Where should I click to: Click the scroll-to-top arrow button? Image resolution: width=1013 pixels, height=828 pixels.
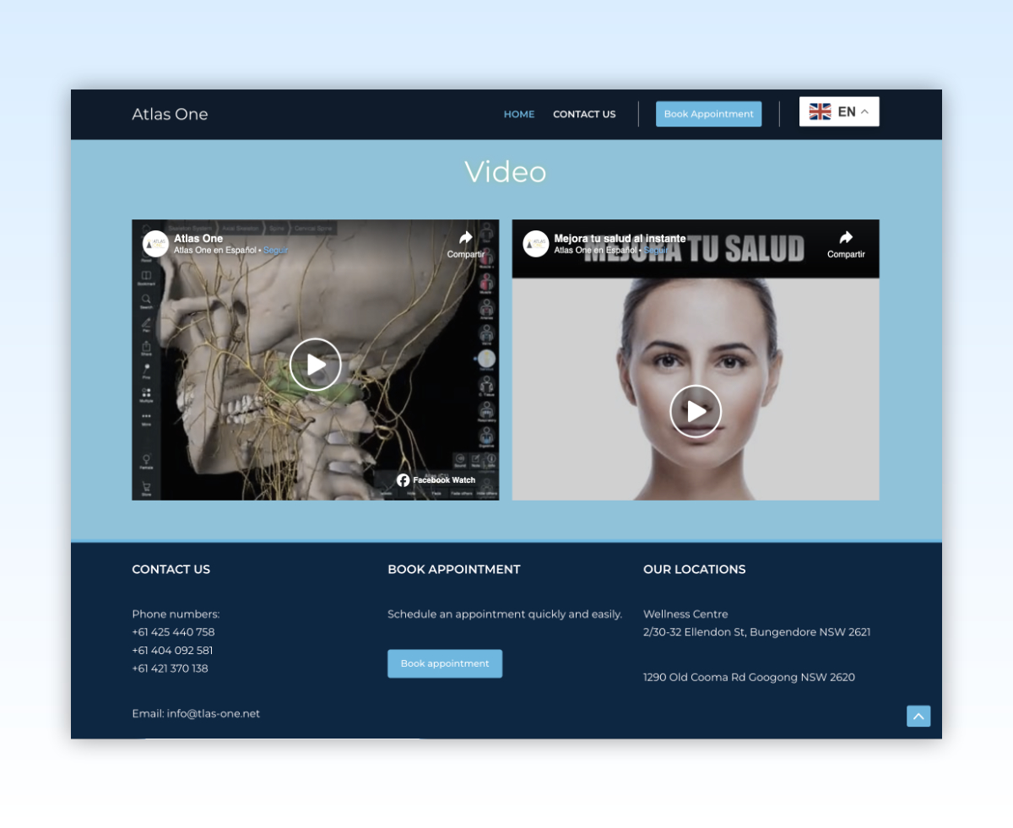[x=918, y=716]
